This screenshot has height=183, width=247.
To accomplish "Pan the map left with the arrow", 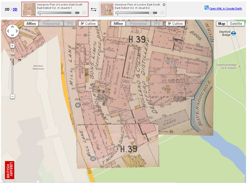I will pyautogui.click(x=8, y=31).
